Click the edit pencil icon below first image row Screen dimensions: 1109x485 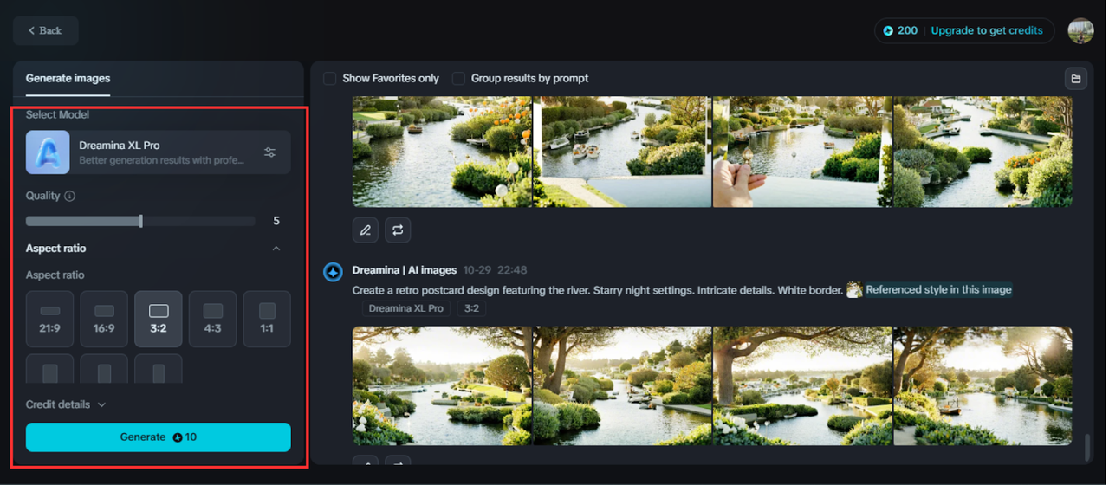point(366,230)
